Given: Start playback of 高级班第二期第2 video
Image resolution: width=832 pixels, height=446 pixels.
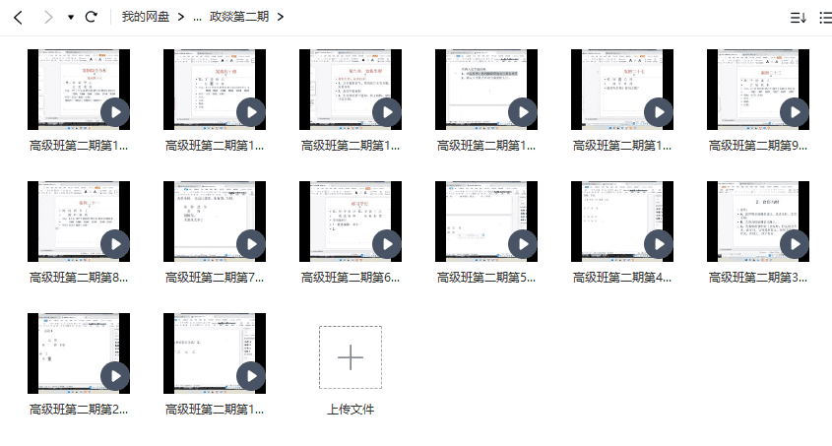Looking at the screenshot, I should click(x=115, y=375).
